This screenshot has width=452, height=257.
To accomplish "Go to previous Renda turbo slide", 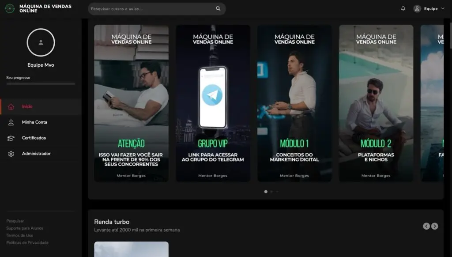I will click(x=426, y=226).
